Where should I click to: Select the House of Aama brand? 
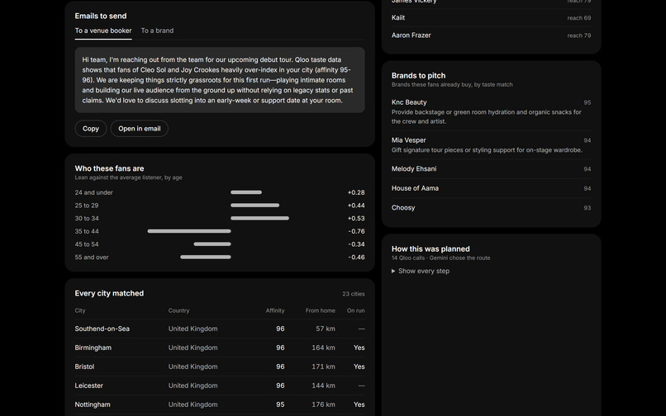coord(491,188)
